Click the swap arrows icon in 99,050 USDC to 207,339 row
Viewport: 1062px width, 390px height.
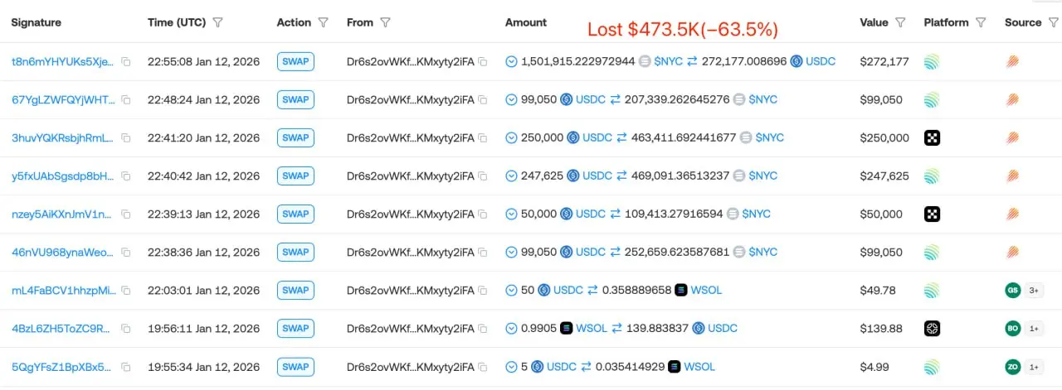(x=616, y=99)
